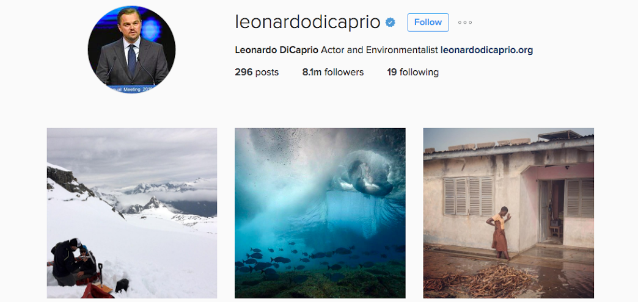The width and height of the screenshot is (638, 302).
Task: Open the leonardodicaprio.org website link
Action: [x=486, y=51]
